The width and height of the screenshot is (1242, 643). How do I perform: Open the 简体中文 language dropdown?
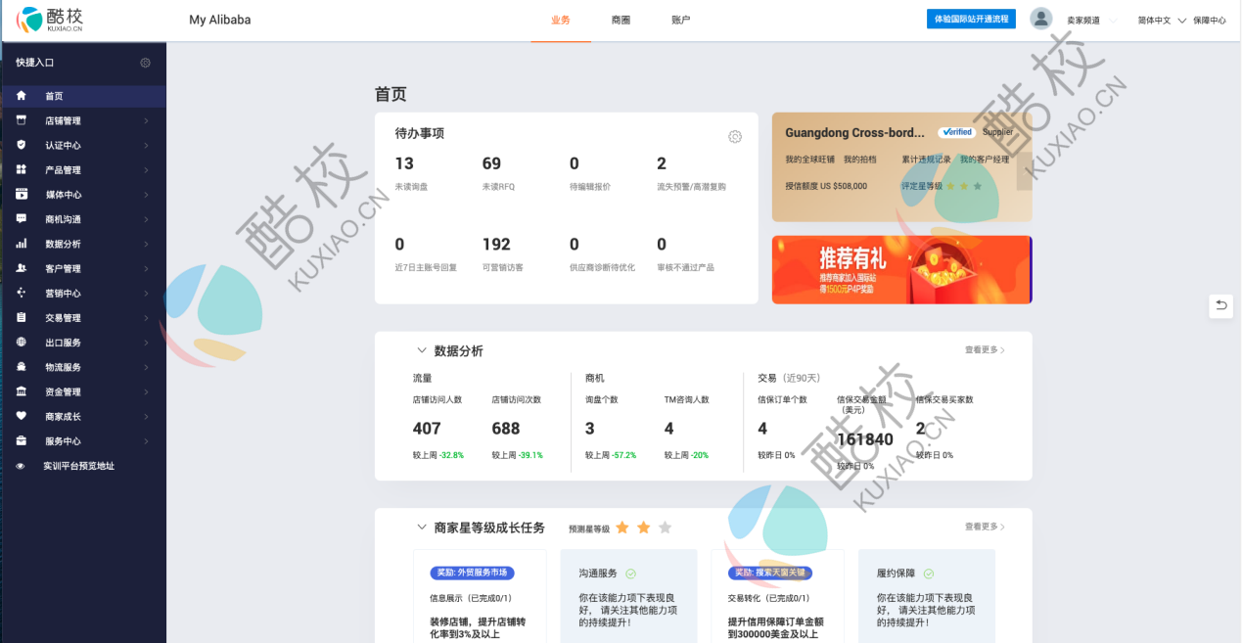(1162, 20)
